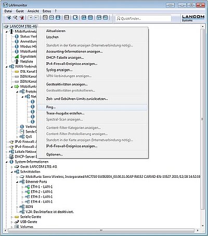Click the DHCP-Server icon

[11, 156]
